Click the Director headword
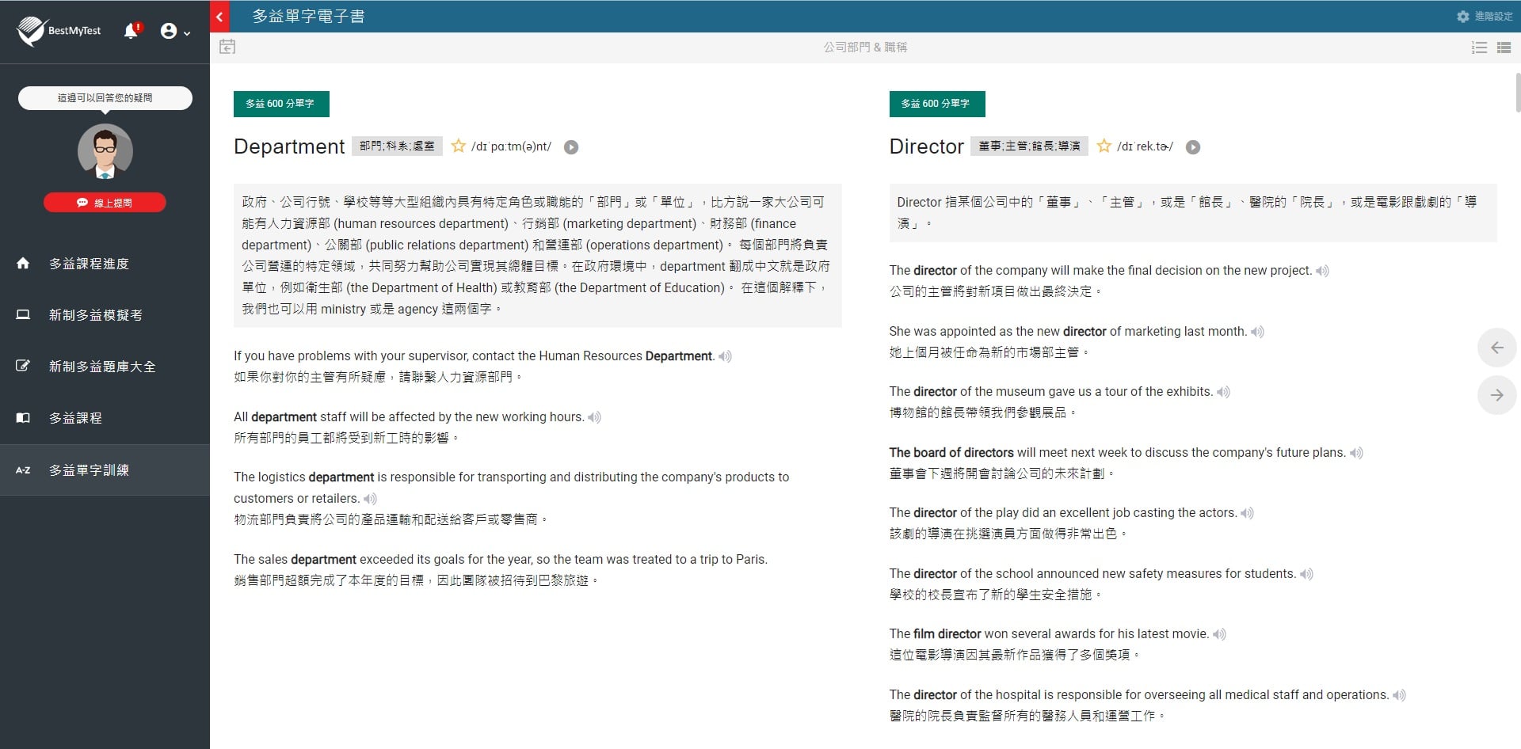1521x749 pixels. pyautogui.click(x=926, y=146)
